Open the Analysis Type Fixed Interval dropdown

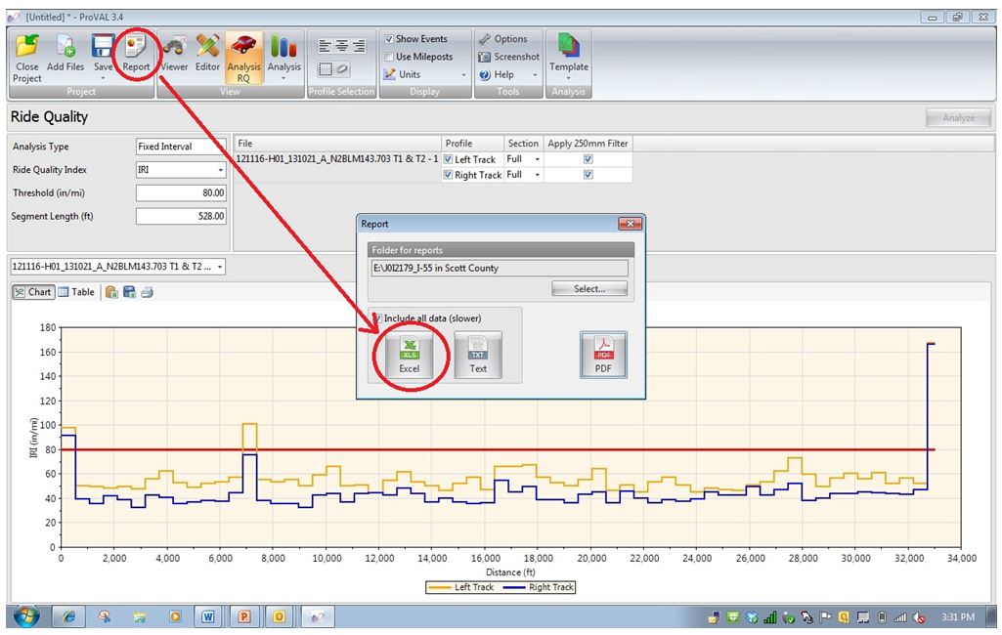tap(181, 147)
